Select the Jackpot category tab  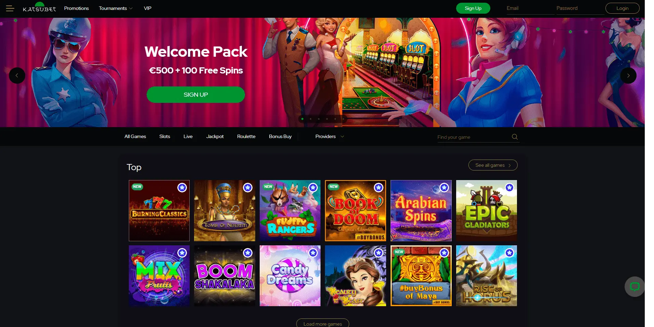pyautogui.click(x=215, y=136)
